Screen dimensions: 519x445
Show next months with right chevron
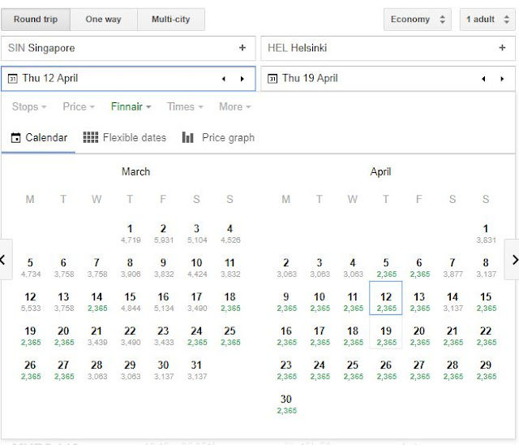coord(512,260)
